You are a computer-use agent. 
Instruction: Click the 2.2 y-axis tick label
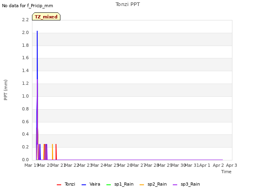point(25,20)
